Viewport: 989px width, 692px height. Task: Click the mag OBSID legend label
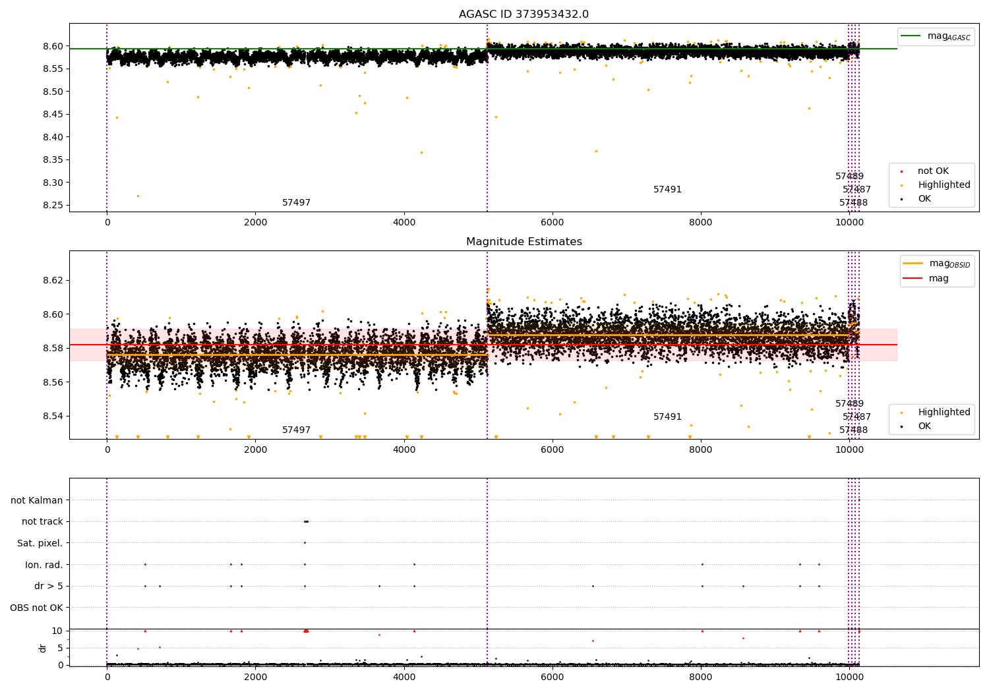tap(949, 264)
